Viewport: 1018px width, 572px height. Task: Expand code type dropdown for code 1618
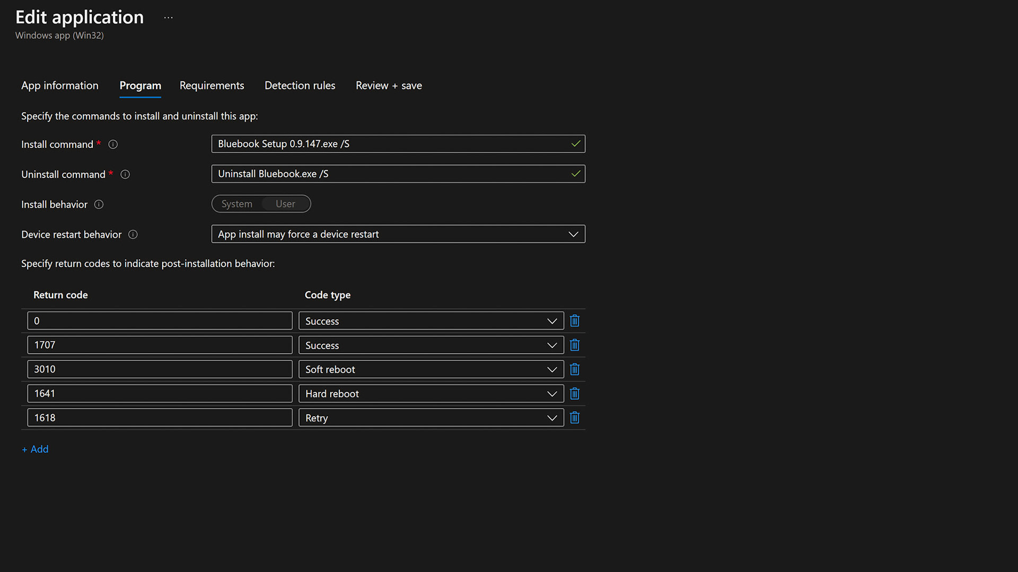click(x=431, y=418)
